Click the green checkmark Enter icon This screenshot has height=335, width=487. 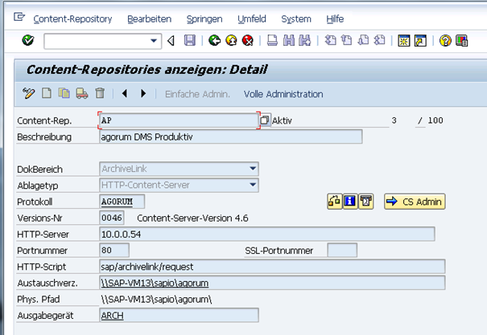point(28,41)
